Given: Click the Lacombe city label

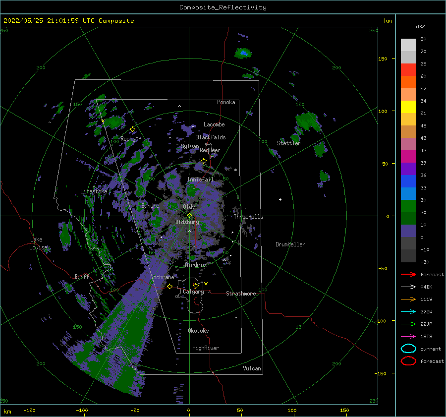Looking at the screenshot, I should click(x=214, y=124).
